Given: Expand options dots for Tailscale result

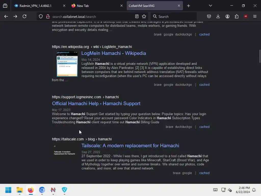Looking at the screenshot, I should coord(195,173).
